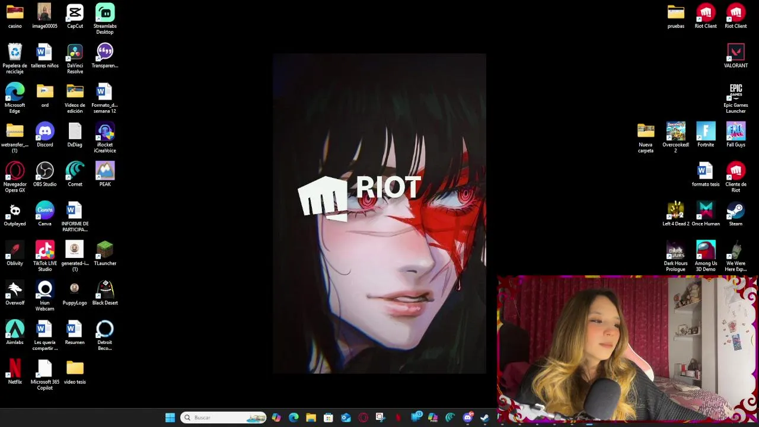Screen dimensions: 759x427
Task: Open the wetransfer folder icon
Action: [x=15, y=137]
